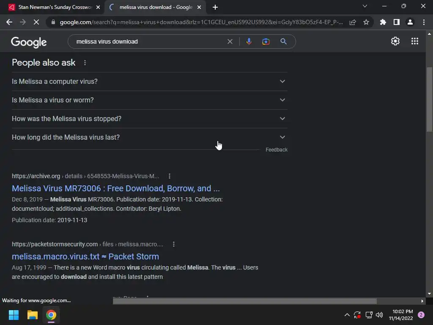Stop loading the page with X button
The width and height of the screenshot is (433, 325).
pos(36,22)
